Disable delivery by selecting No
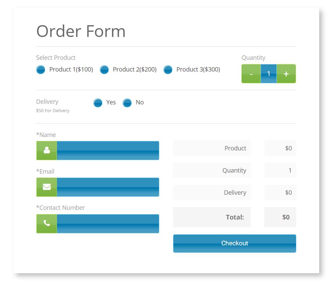Image resolution: width=332 pixels, height=285 pixels. tap(127, 103)
